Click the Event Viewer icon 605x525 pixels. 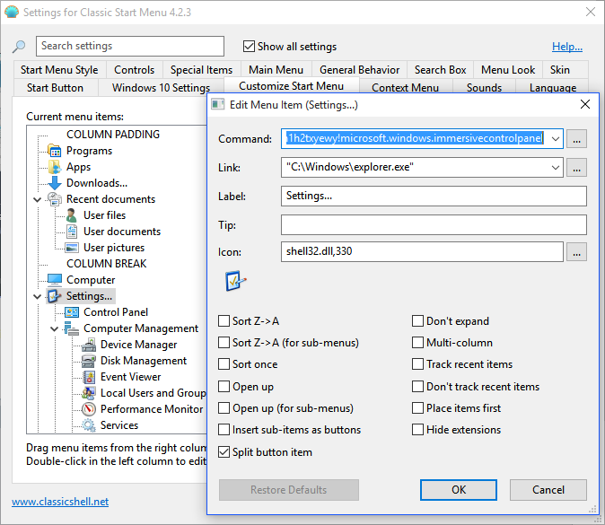(x=88, y=377)
